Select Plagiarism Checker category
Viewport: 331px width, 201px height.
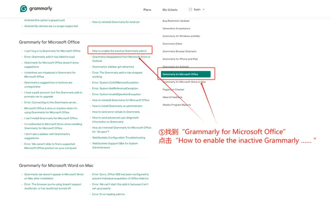(173, 90)
